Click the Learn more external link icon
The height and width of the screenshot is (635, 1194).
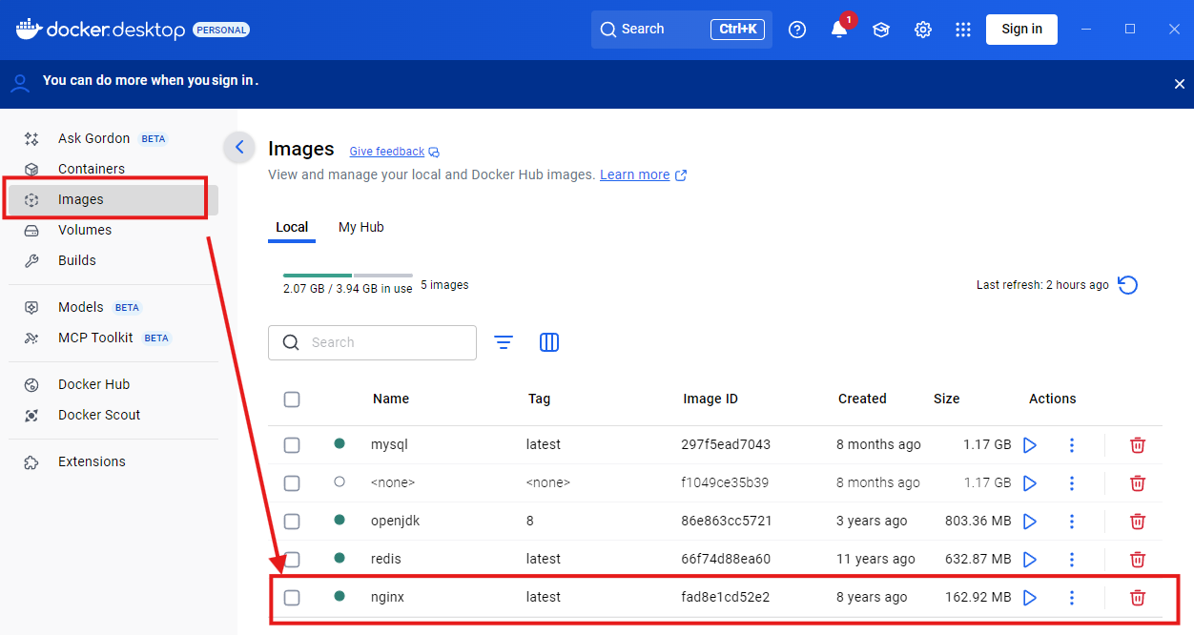pyautogui.click(x=681, y=175)
